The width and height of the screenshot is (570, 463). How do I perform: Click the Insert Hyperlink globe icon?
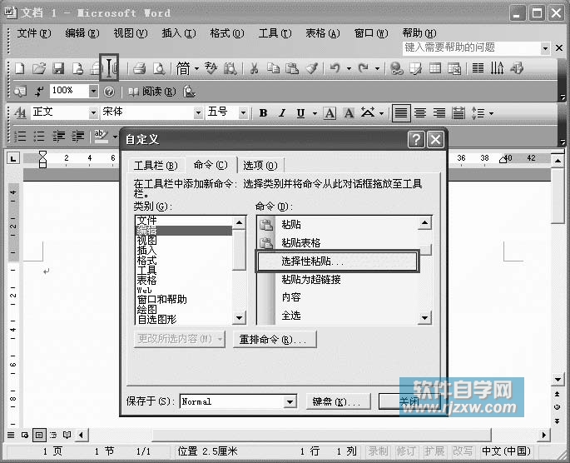click(396, 68)
